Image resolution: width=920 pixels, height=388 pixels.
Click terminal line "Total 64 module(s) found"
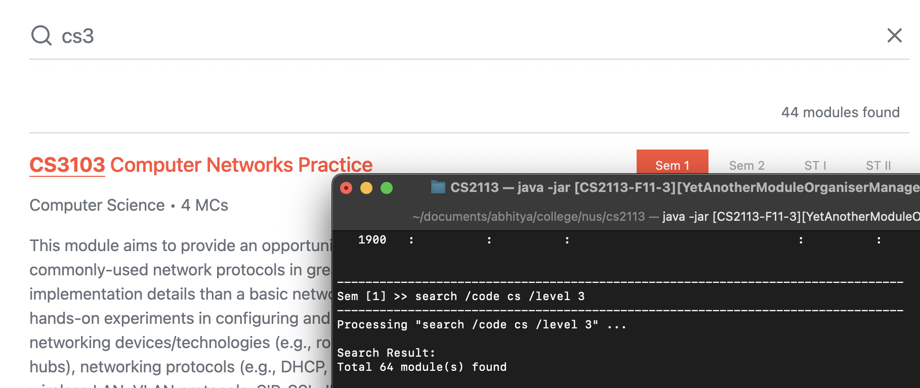pyautogui.click(x=422, y=367)
